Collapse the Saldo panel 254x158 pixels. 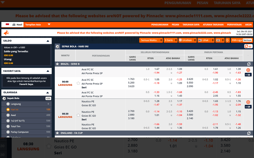pyautogui.click(x=48, y=41)
